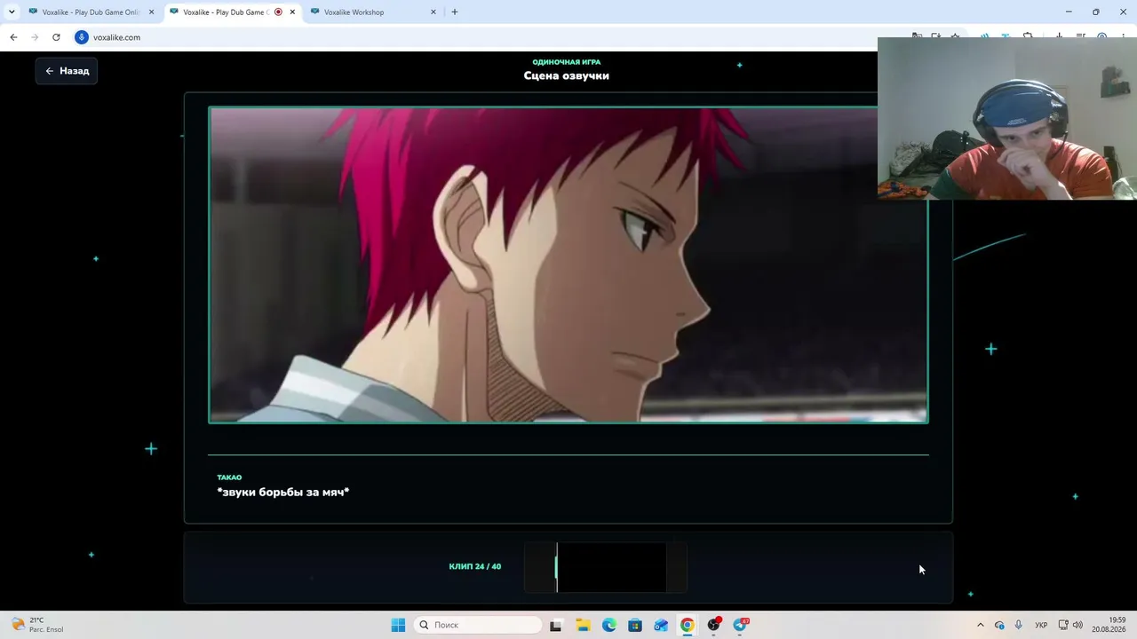Viewport: 1137px width, 639px height.
Task: Open the network tray icon
Action: tap(1063, 625)
